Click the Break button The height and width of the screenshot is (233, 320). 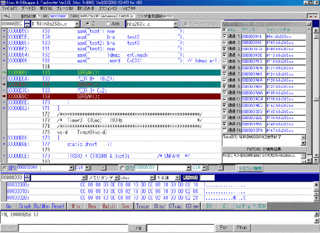click(25, 206)
